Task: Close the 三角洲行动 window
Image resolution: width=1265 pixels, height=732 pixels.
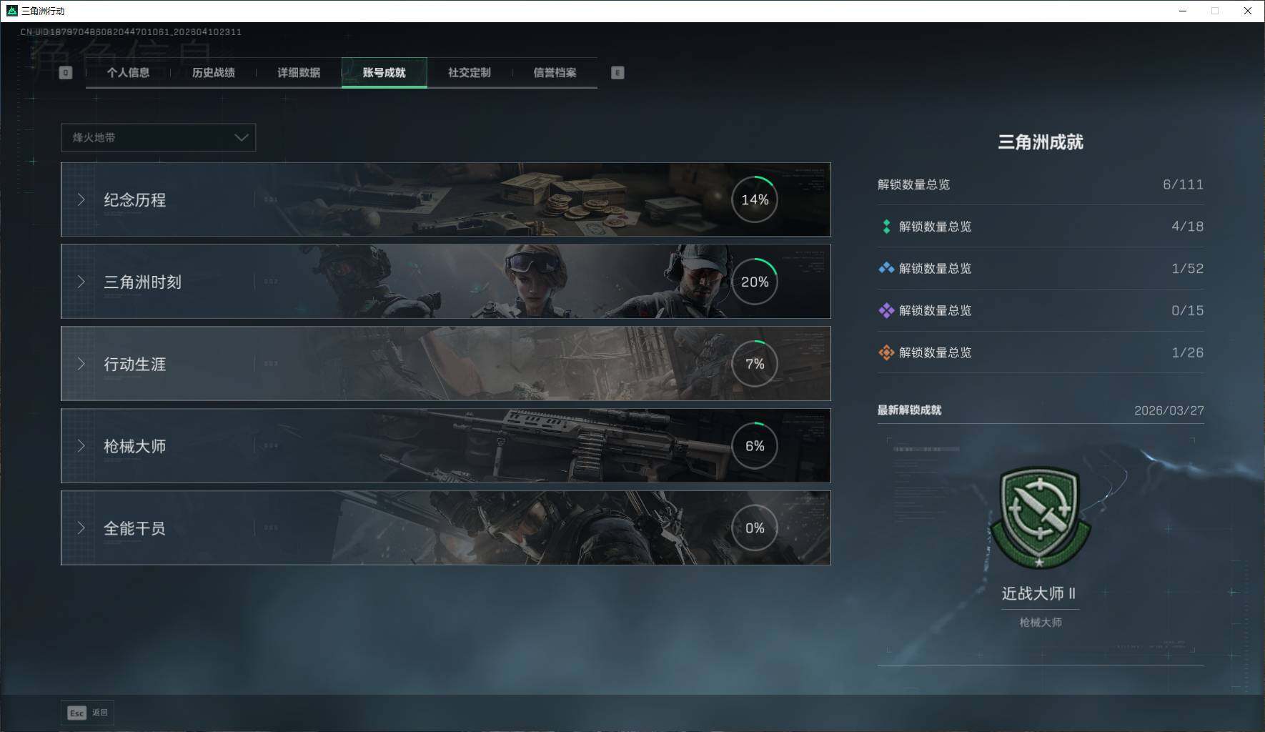Action: pos(1248,11)
